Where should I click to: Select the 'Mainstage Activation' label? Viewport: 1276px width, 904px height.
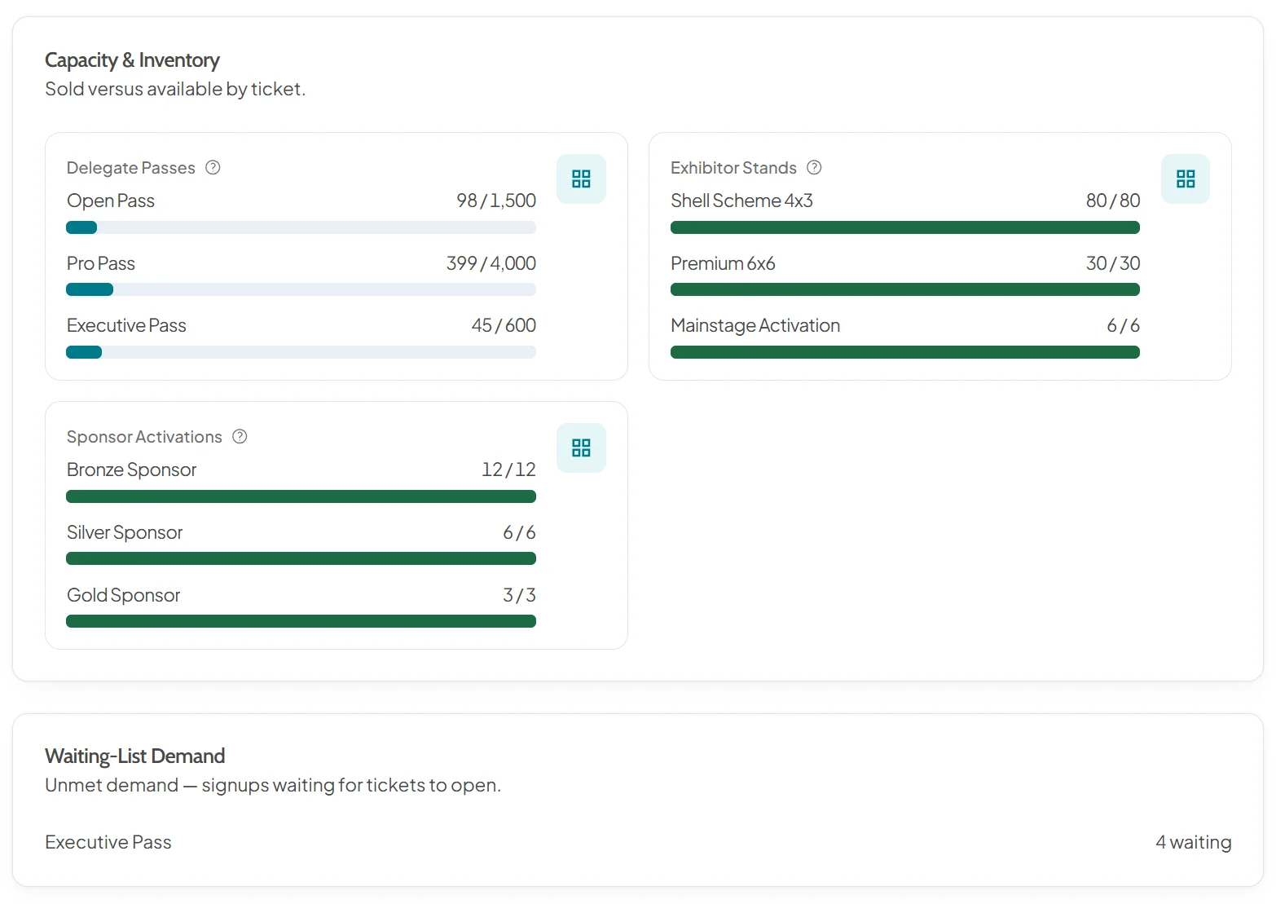coord(755,325)
